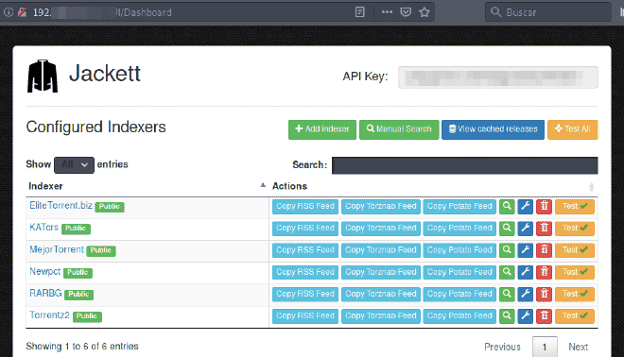
Task: Save page to Pocket icon
Action: 406,12
